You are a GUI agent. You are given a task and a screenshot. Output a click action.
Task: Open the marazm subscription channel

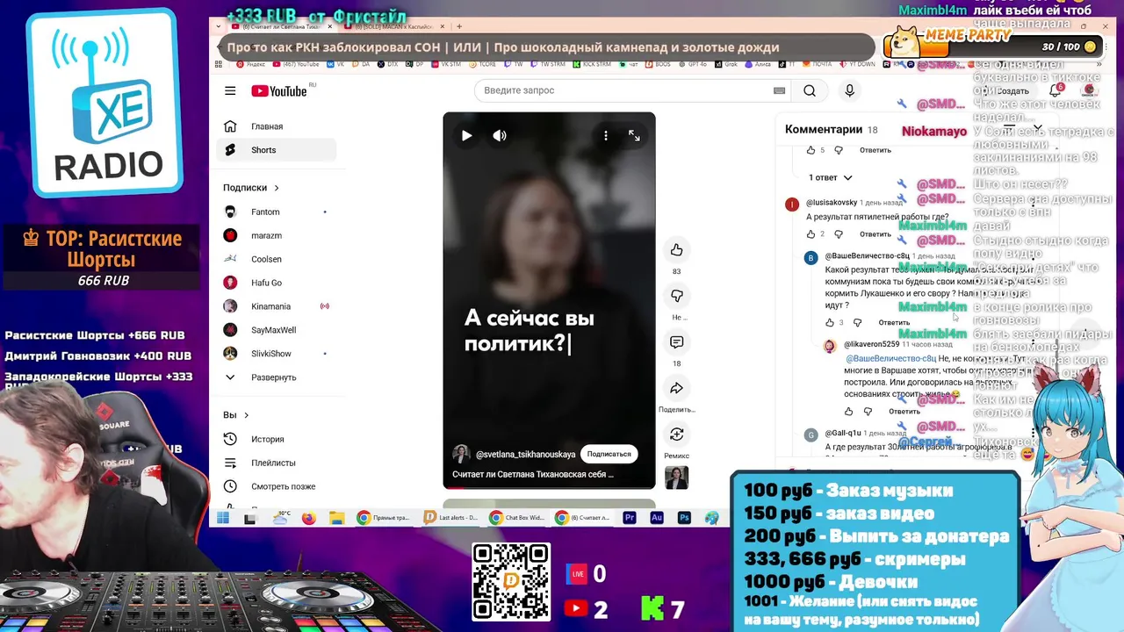pyautogui.click(x=276, y=235)
